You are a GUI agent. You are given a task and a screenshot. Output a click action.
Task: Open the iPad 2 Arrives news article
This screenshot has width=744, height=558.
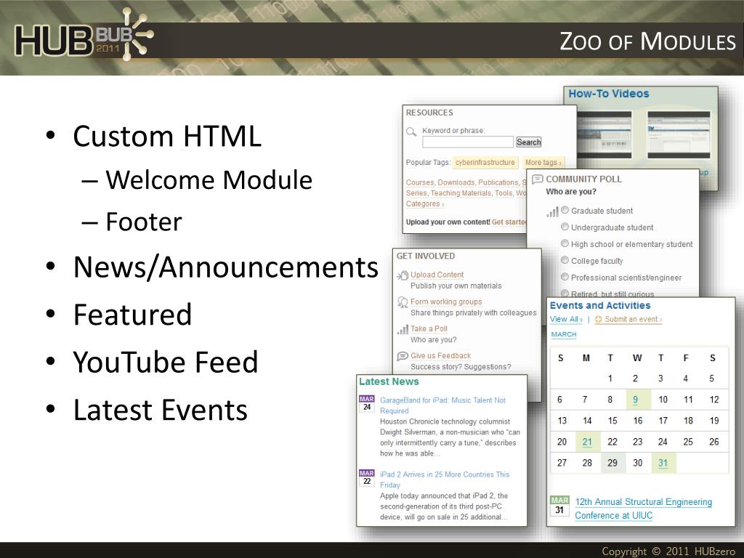(x=445, y=480)
